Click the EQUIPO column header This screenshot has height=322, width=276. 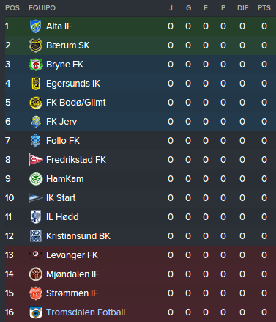coord(42,8)
